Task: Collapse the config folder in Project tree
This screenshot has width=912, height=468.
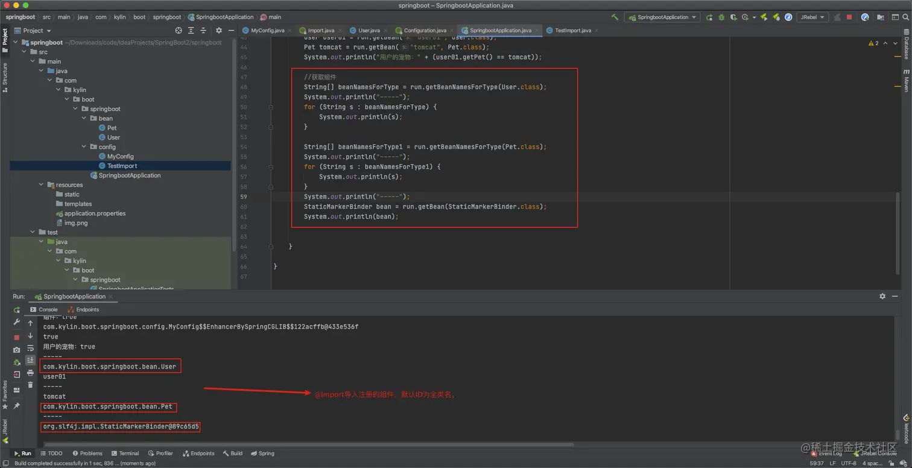Action: pyautogui.click(x=84, y=147)
